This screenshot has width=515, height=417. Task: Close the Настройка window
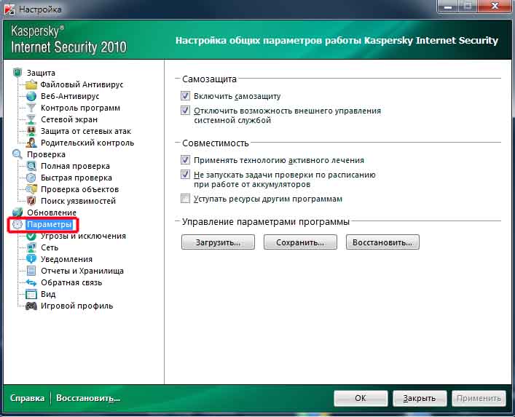pyautogui.click(x=495, y=6)
